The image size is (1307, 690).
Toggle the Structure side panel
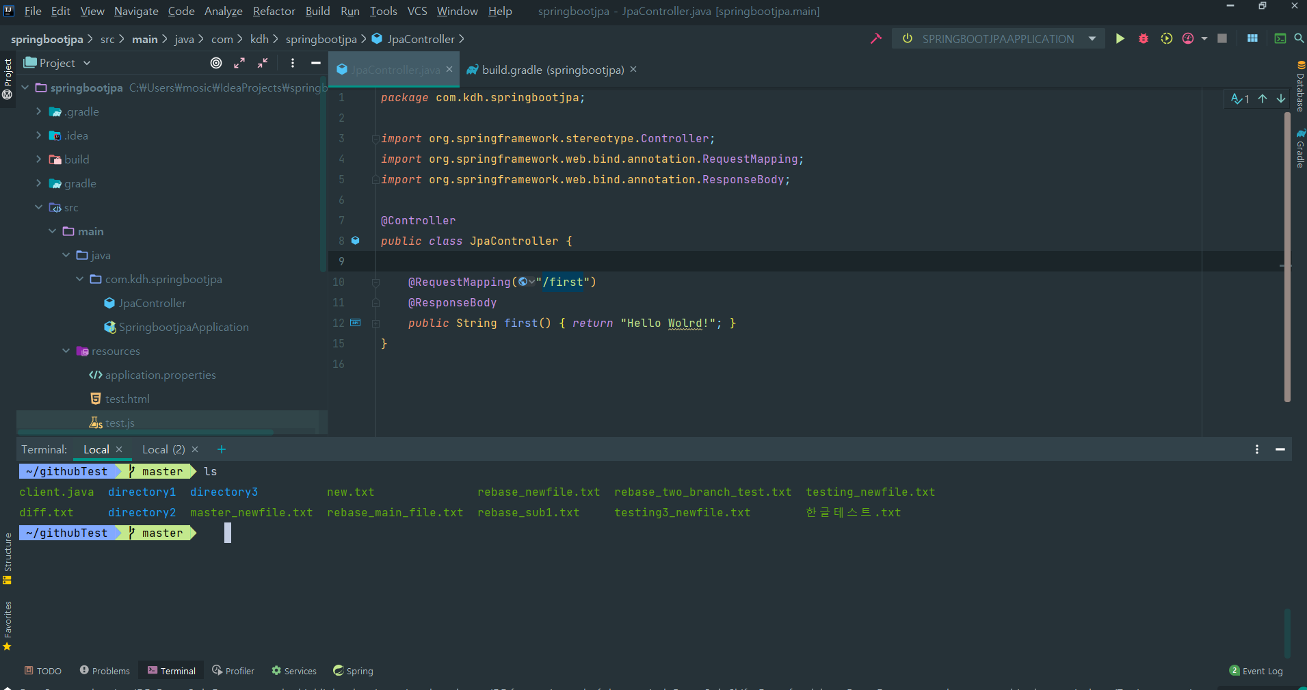8,559
